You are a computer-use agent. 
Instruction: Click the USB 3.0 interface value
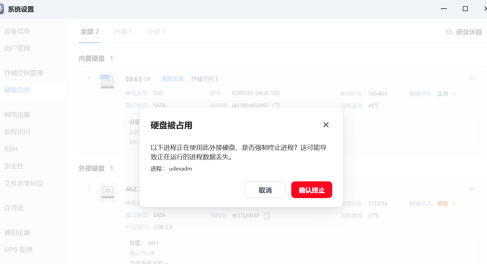[x=163, y=227]
